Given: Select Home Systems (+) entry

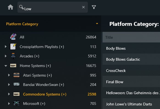Looking at the screenshot, I should [35, 66].
